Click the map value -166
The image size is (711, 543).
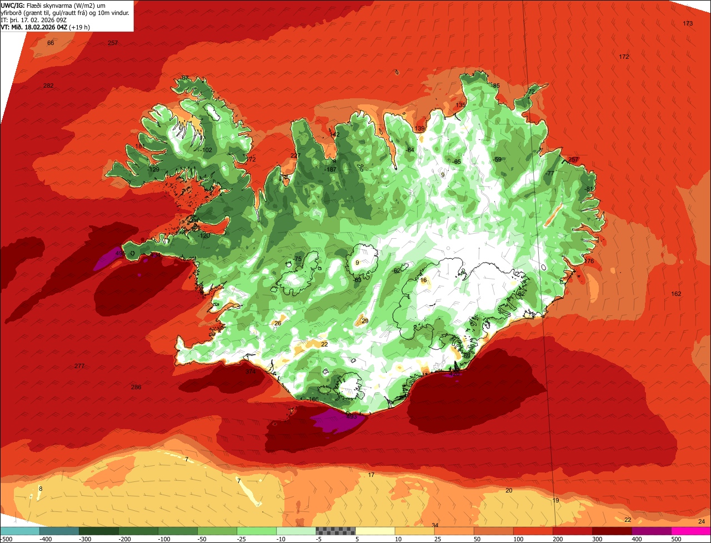[313, 399]
